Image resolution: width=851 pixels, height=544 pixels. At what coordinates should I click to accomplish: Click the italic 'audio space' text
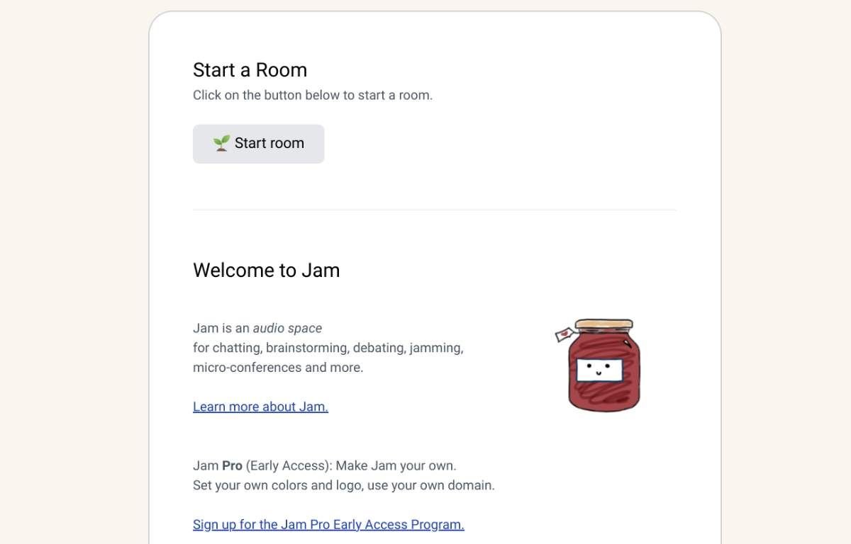[x=287, y=328]
